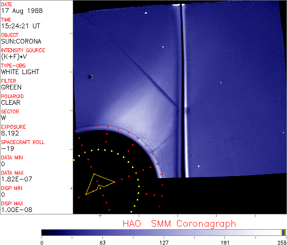Click the TIME label
This screenshot has width=287, height=245.
click(x=6, y=20)
